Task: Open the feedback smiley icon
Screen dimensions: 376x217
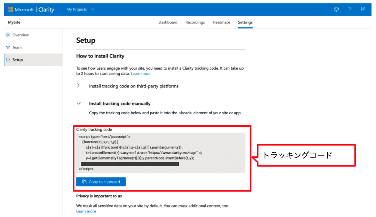Action: 336,9
